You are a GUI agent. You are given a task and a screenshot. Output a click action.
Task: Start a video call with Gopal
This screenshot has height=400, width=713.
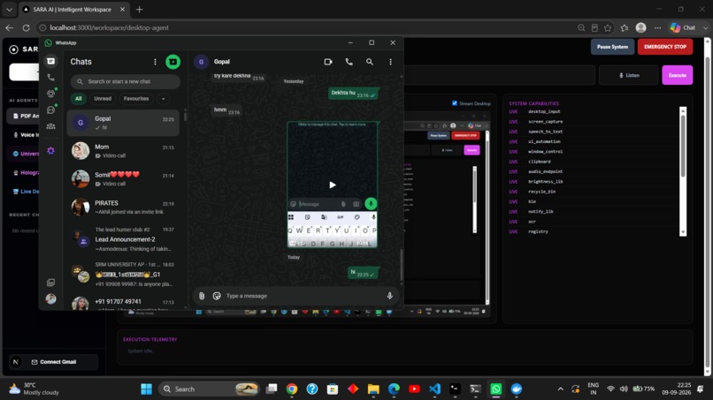(x=328, y=62)
